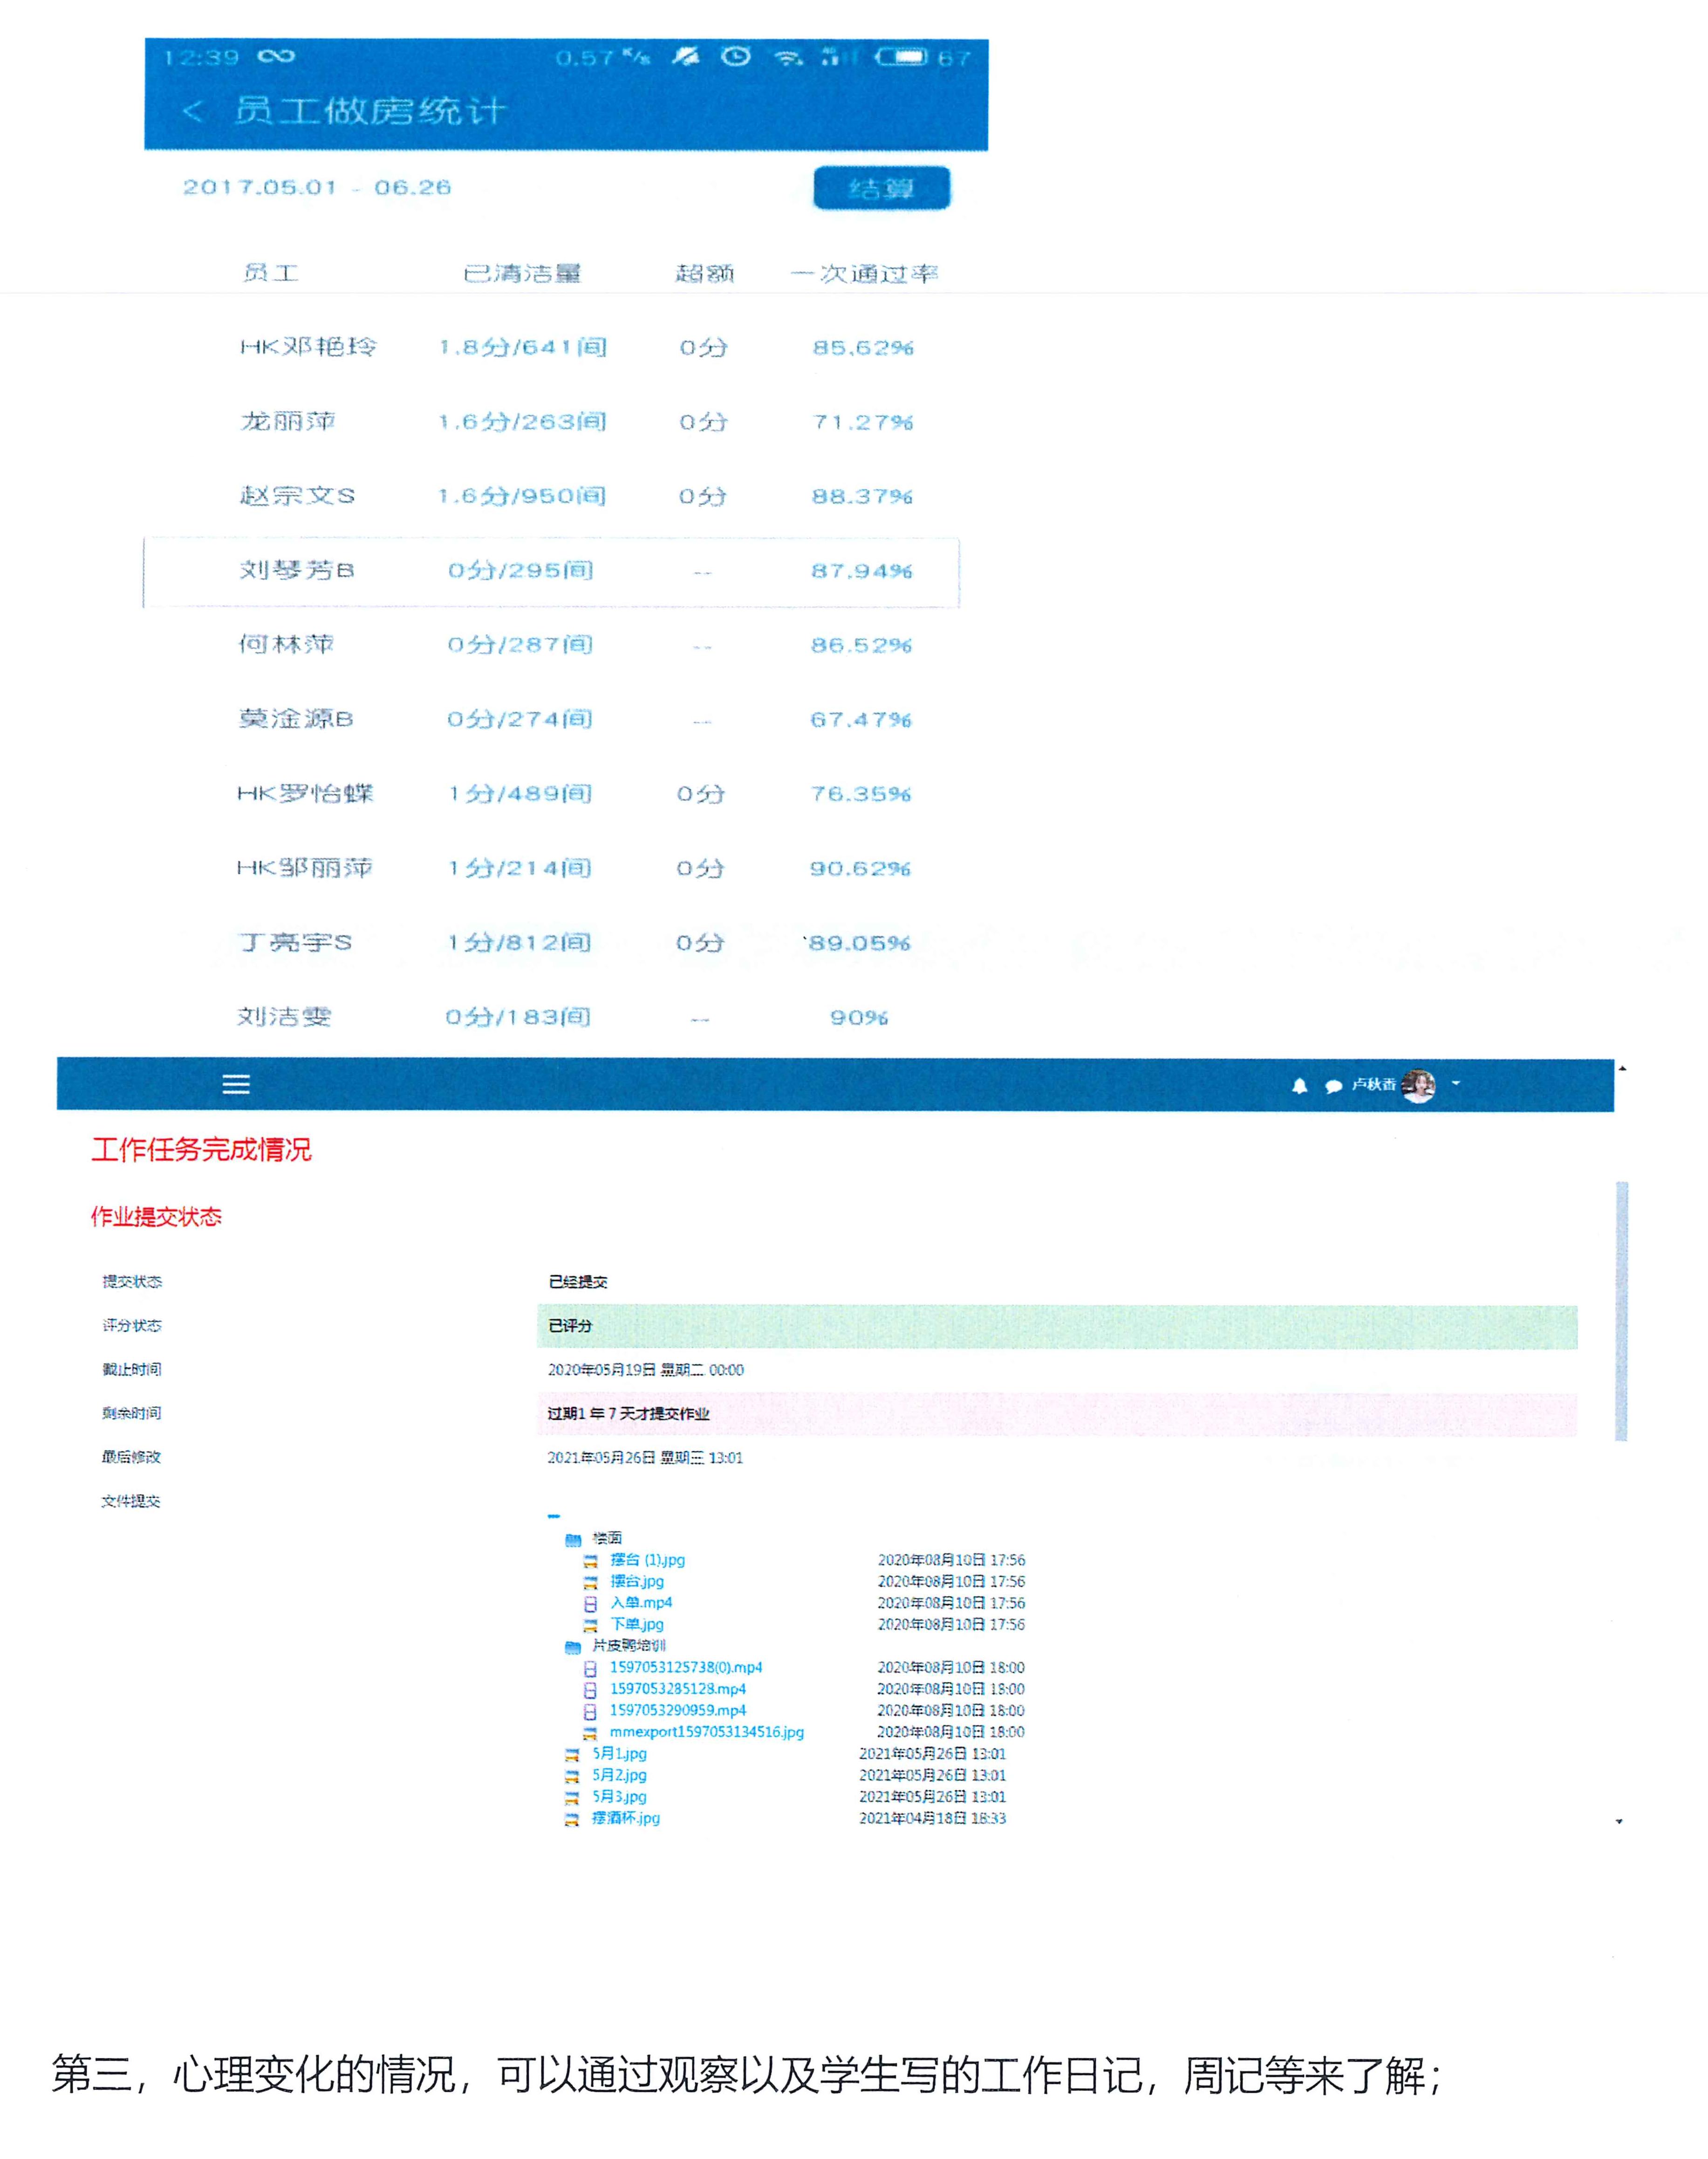Select the 刘琴芳B employee row
The height and width of the screenshot is (2159, 1708).
(x=551, y=572)
